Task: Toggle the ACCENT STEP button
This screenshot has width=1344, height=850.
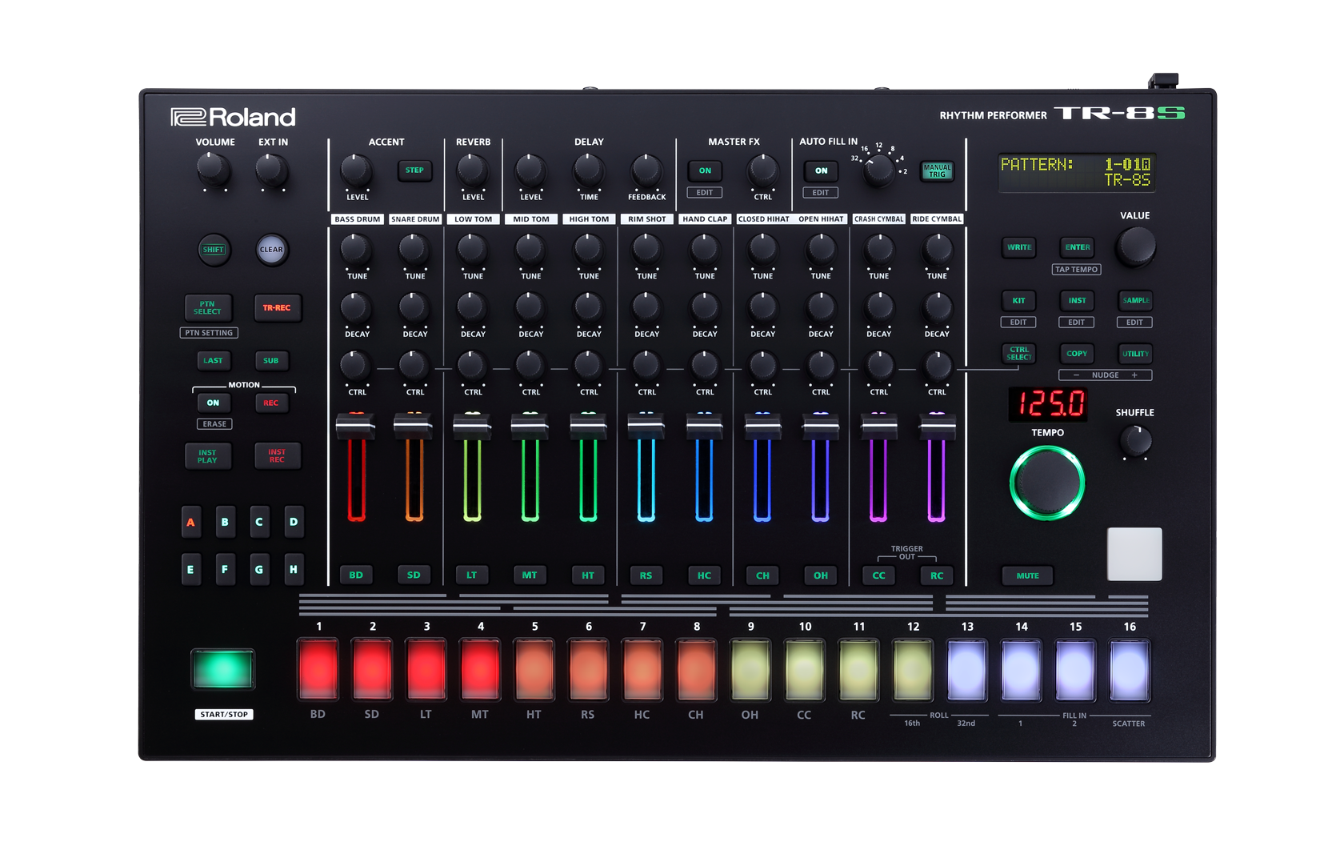Action: [414, 170]
